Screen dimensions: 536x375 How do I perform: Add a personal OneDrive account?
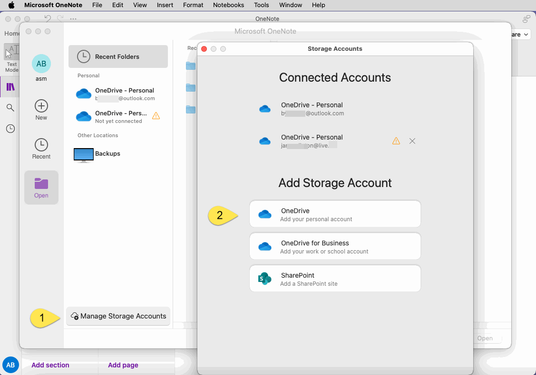click(x=335, y=214)
